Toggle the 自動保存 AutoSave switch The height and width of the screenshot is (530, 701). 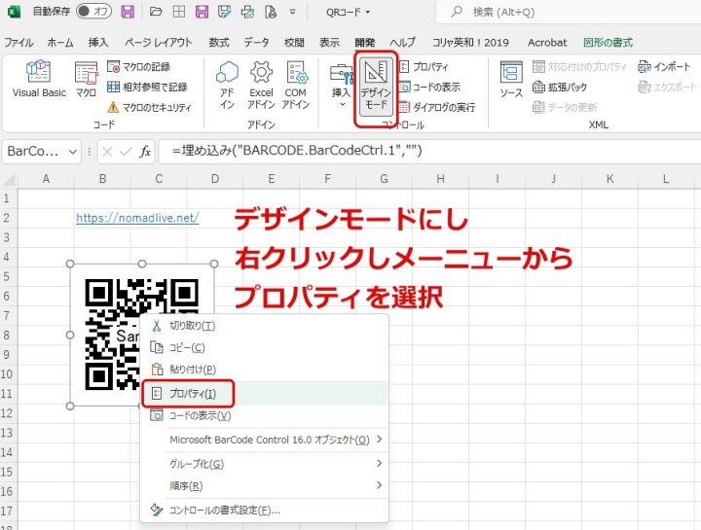pyautogui.click(x=93, y=11)
